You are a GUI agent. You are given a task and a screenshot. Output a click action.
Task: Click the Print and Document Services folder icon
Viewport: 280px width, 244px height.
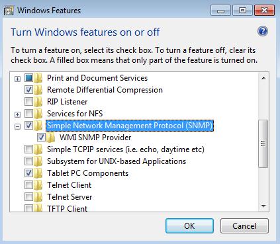pyautogui.click(x=38, y=78)
